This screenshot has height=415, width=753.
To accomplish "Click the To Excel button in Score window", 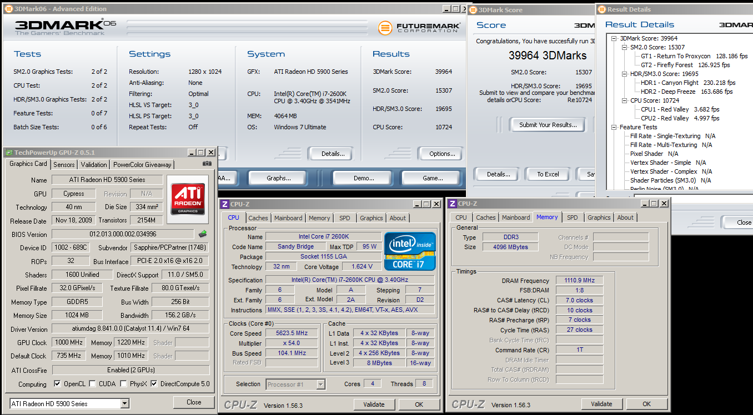I will pyautogui.click(x=548, y=174).
